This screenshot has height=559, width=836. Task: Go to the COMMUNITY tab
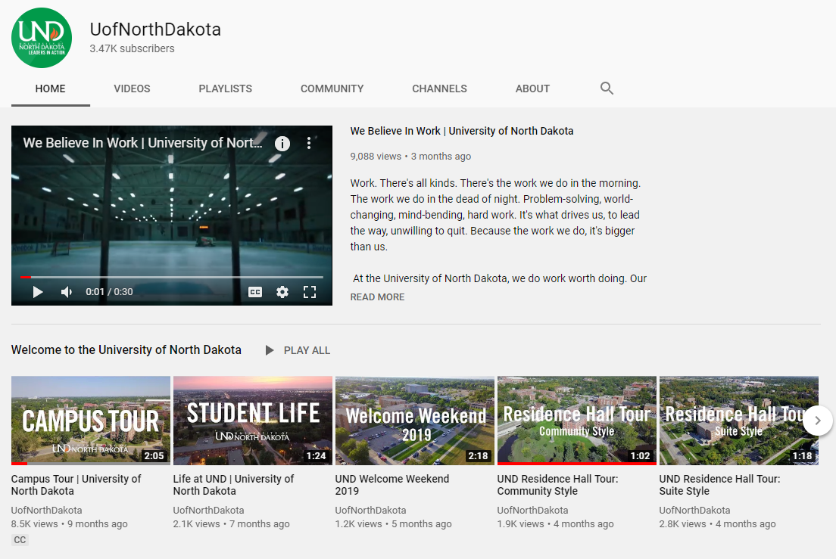click(332, 89)
